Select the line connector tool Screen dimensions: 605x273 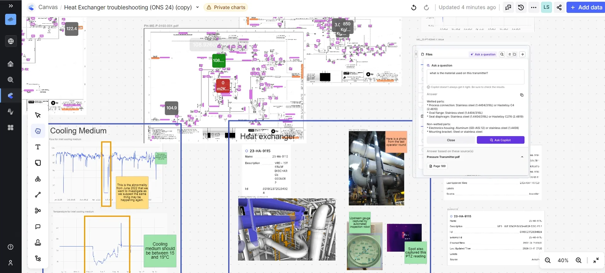pos(38,195)
